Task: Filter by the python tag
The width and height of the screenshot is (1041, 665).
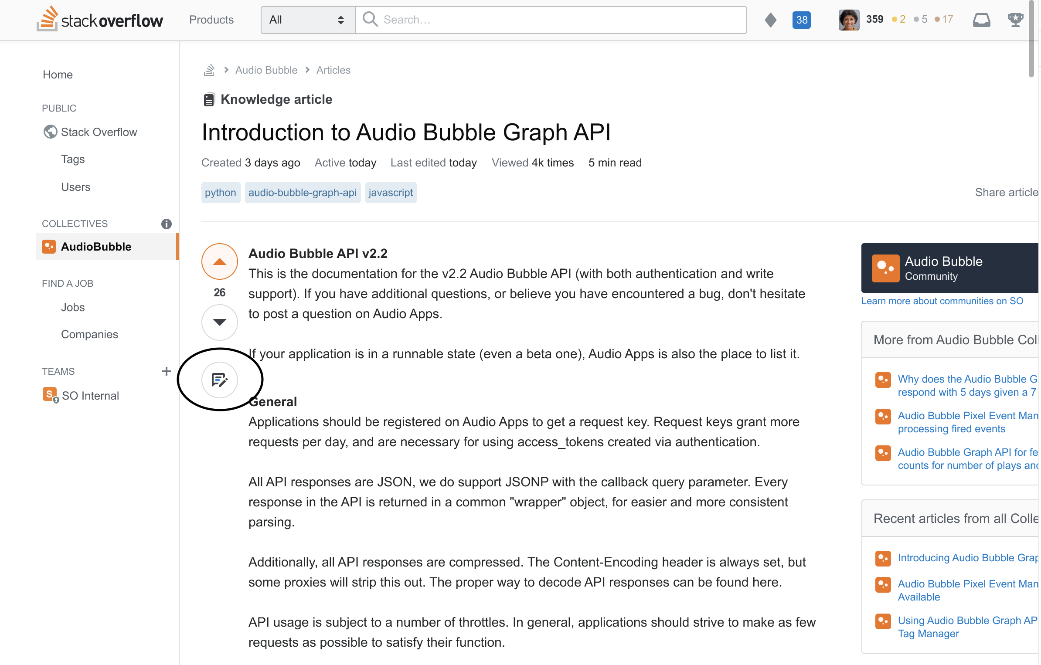Action: [x=221, y=193]
